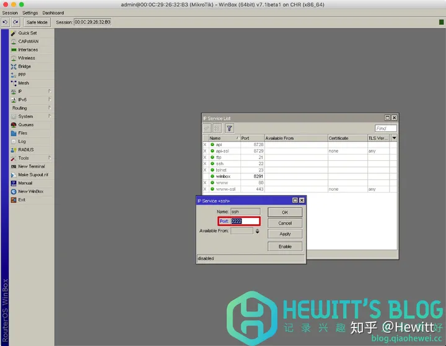Click the enable checkmark icon in IP Service List

(x=207, y=129)
